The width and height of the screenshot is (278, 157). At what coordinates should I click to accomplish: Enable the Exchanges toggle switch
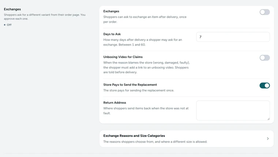[x=264, y=12]
